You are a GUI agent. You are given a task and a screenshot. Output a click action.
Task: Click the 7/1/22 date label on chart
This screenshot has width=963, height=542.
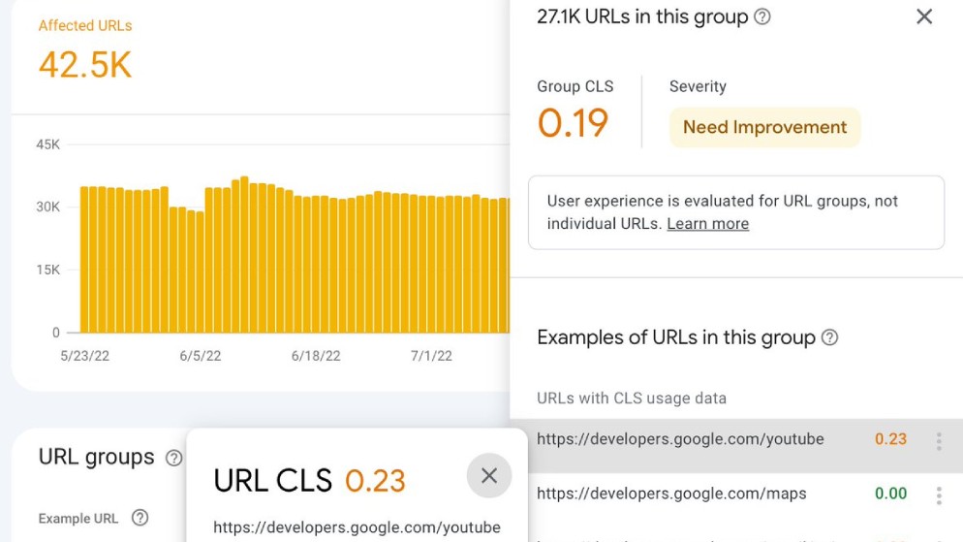(431, 356)
